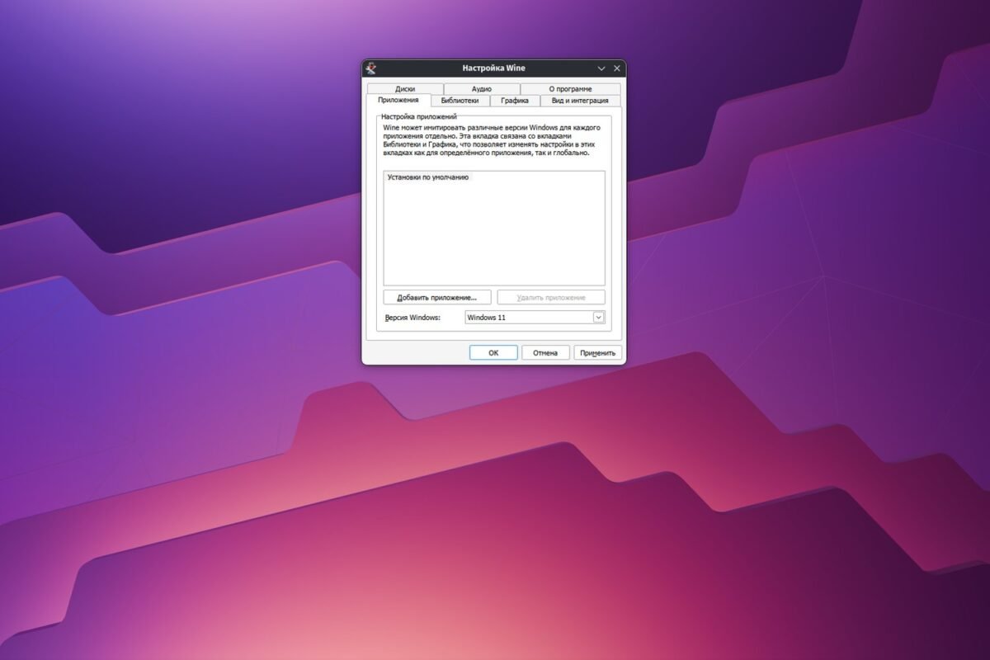990x660 pixels.
Task: Click the Применить button
Action: 598,352
